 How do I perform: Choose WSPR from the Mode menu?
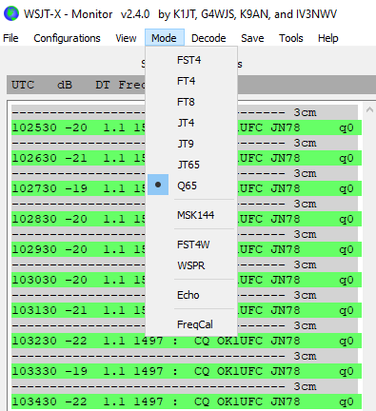click(191, 265)
